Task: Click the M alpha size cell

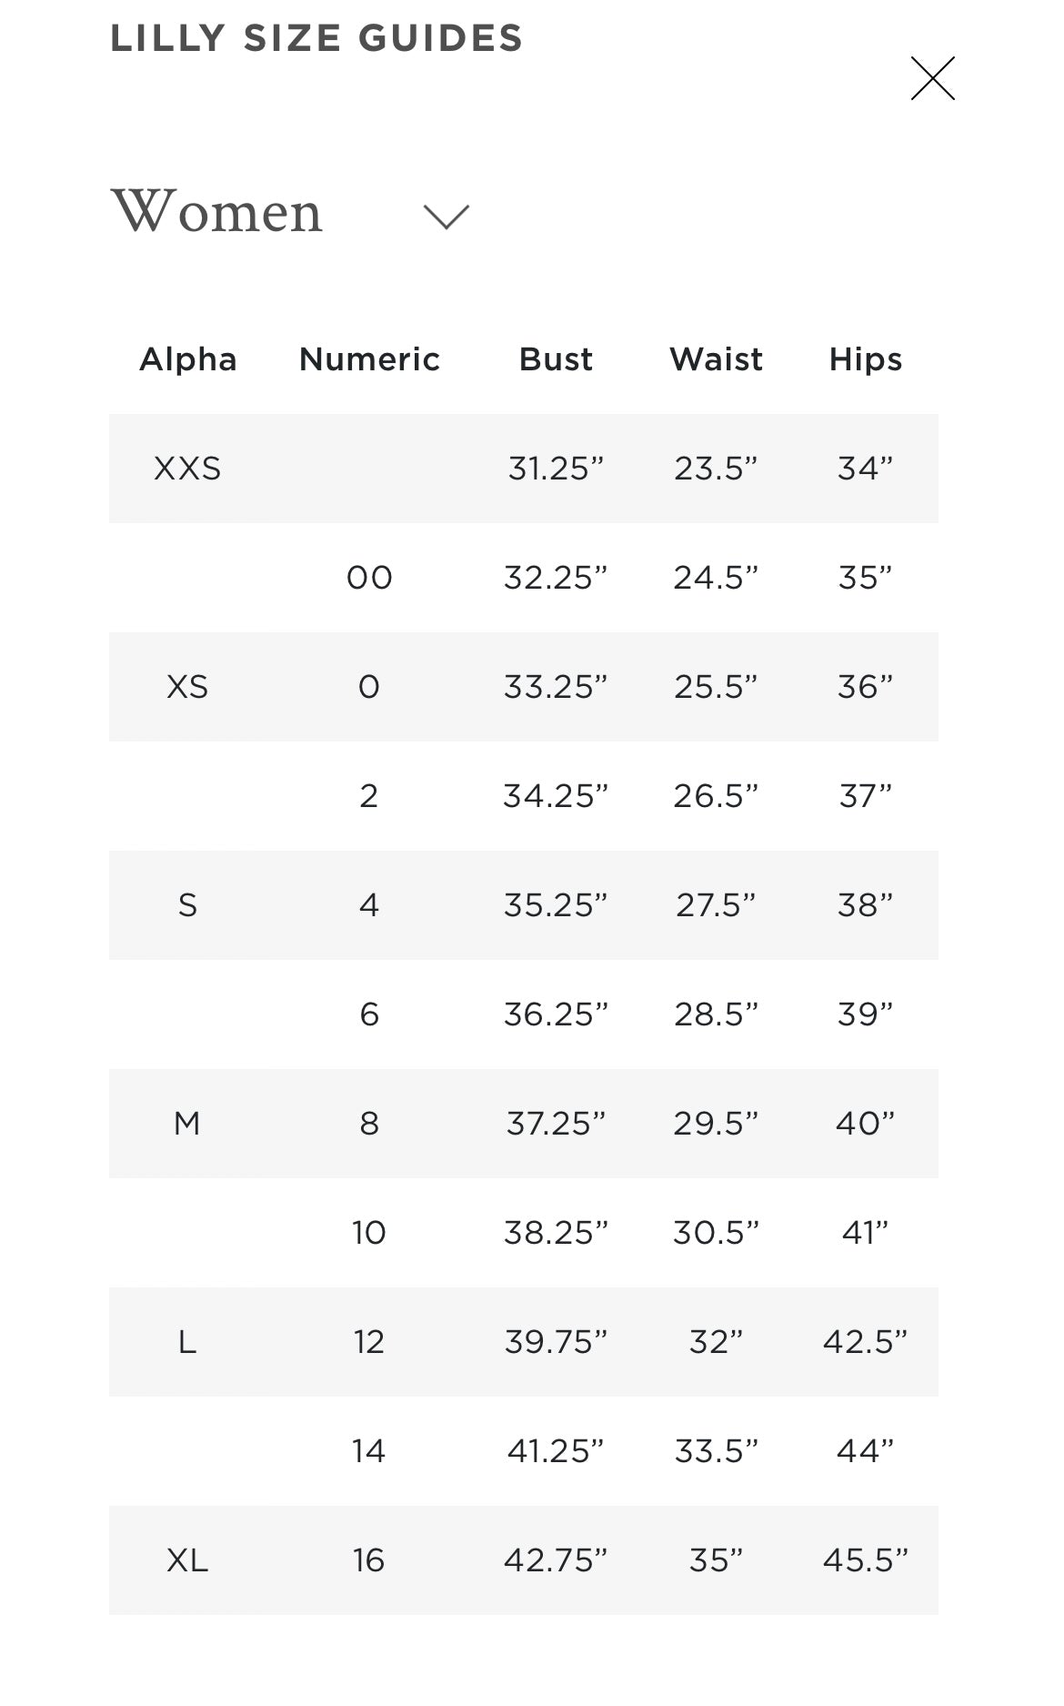Action: tap(187, 1124)
